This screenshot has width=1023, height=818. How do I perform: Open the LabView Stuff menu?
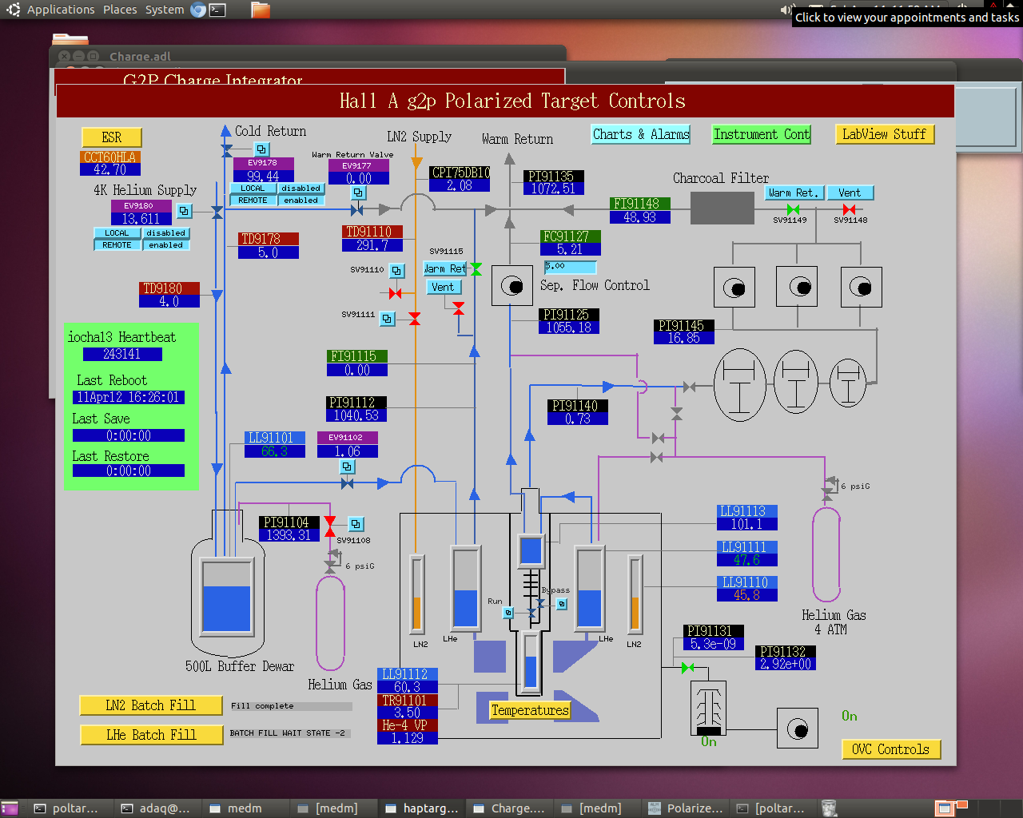884,134
